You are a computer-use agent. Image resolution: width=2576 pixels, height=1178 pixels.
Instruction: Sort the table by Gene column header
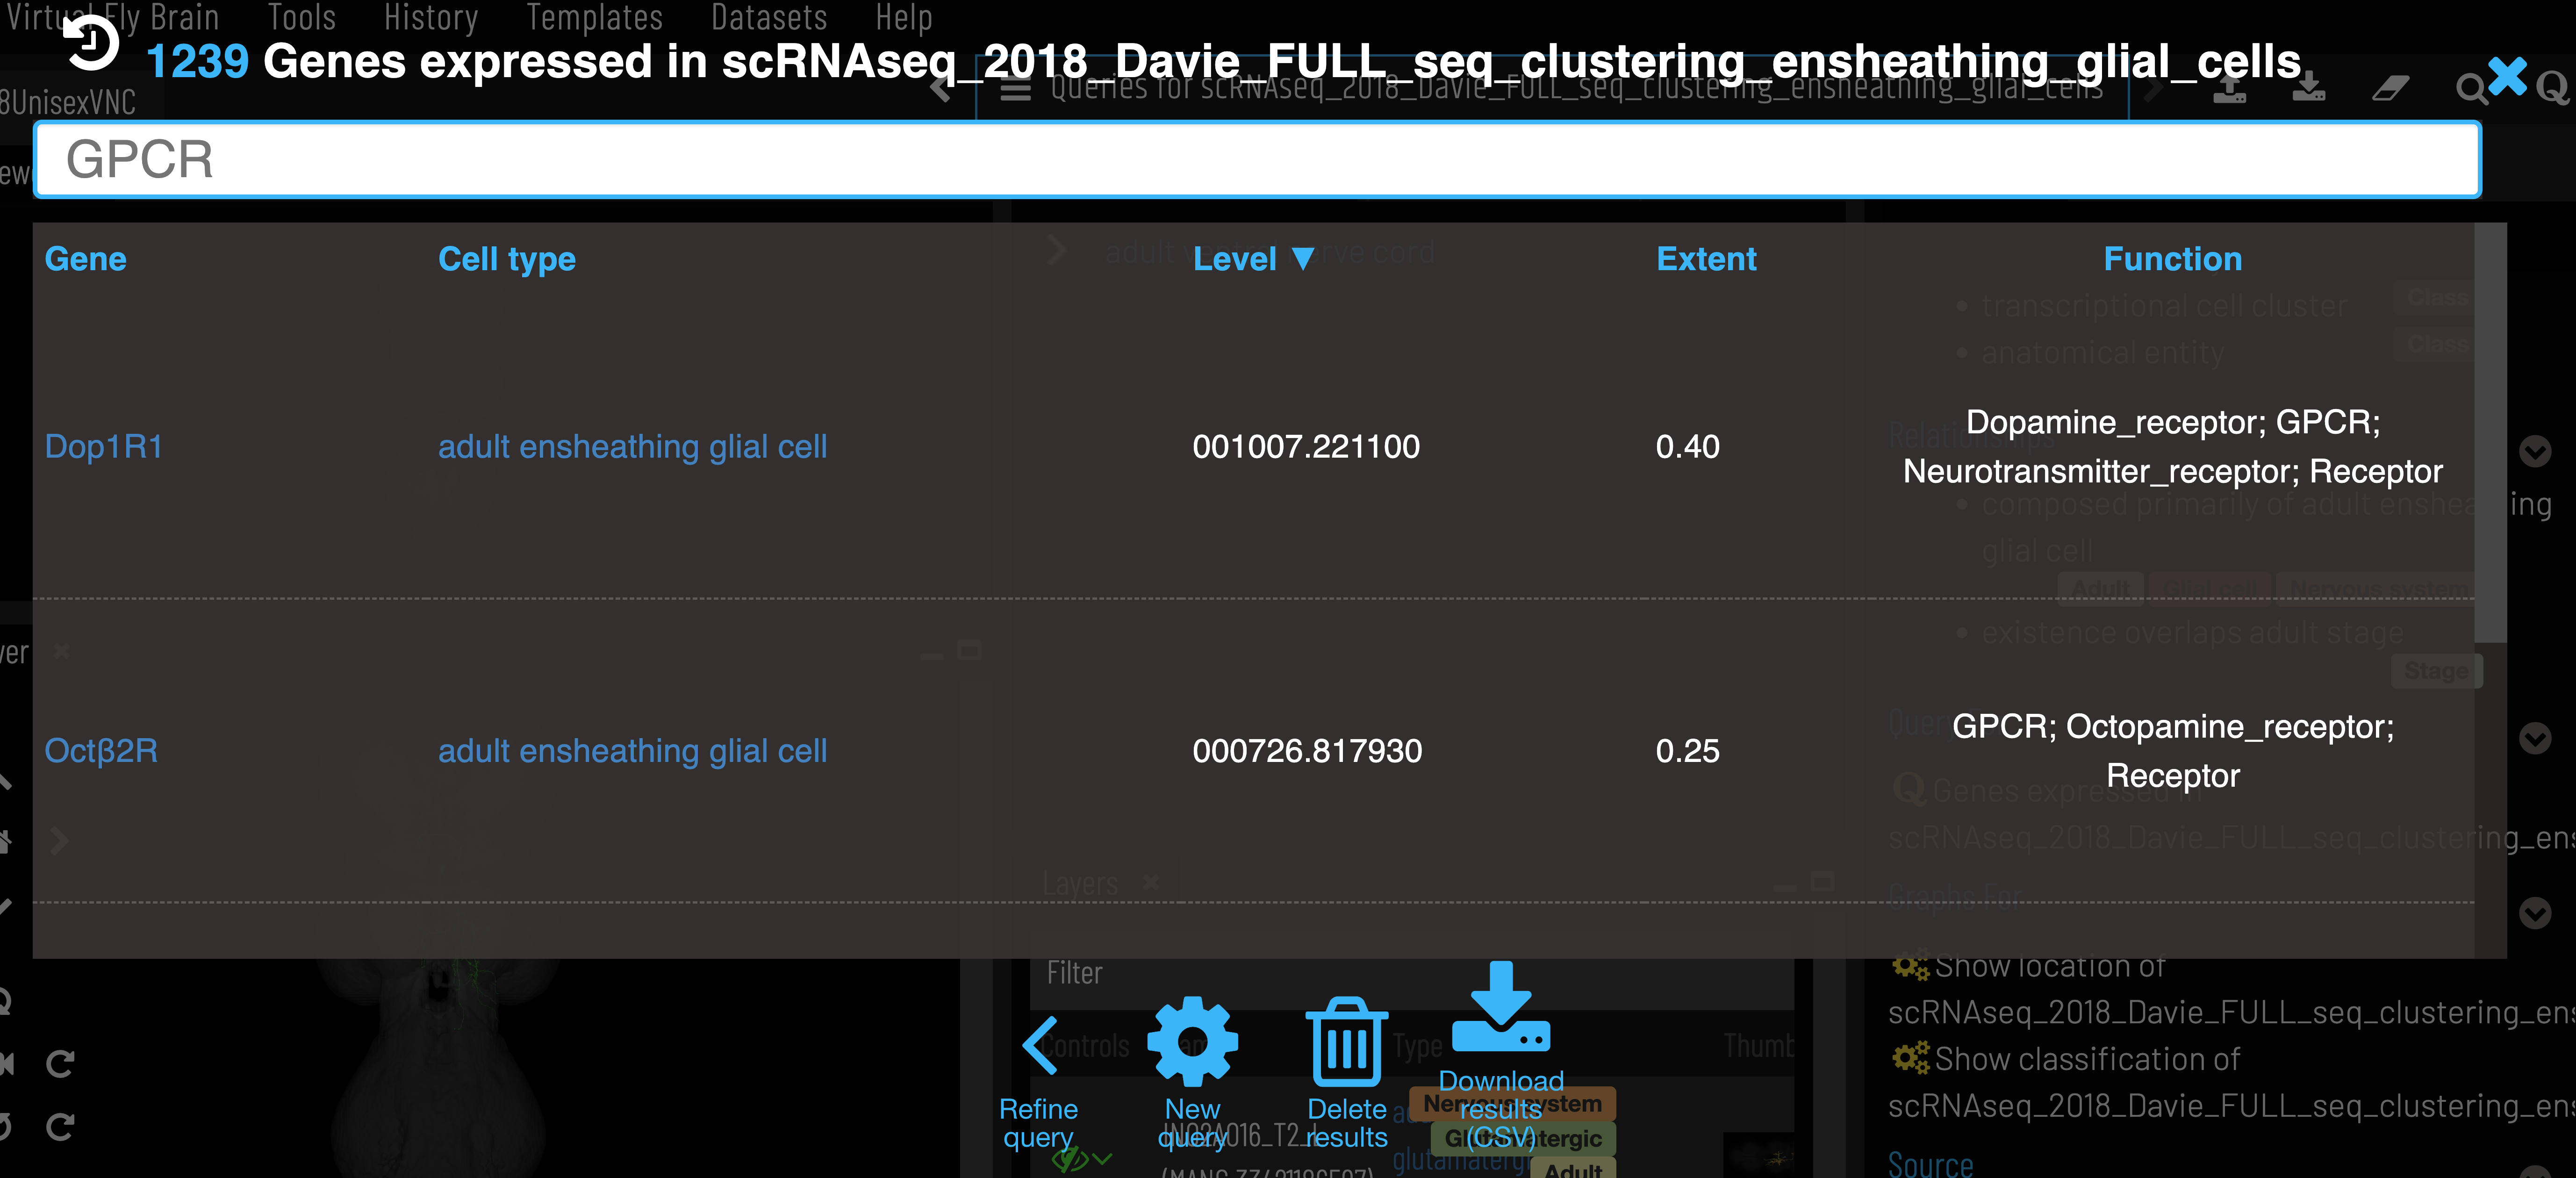pos(85,259)
